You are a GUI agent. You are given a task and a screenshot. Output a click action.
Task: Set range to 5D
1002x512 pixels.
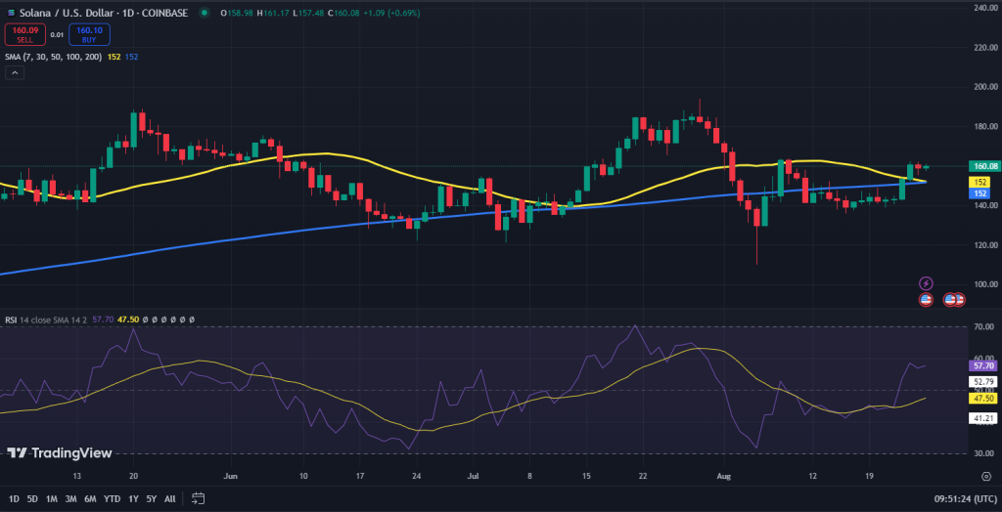32,498
